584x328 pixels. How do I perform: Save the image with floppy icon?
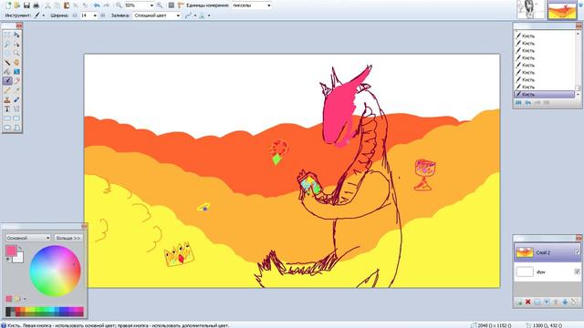26,5
